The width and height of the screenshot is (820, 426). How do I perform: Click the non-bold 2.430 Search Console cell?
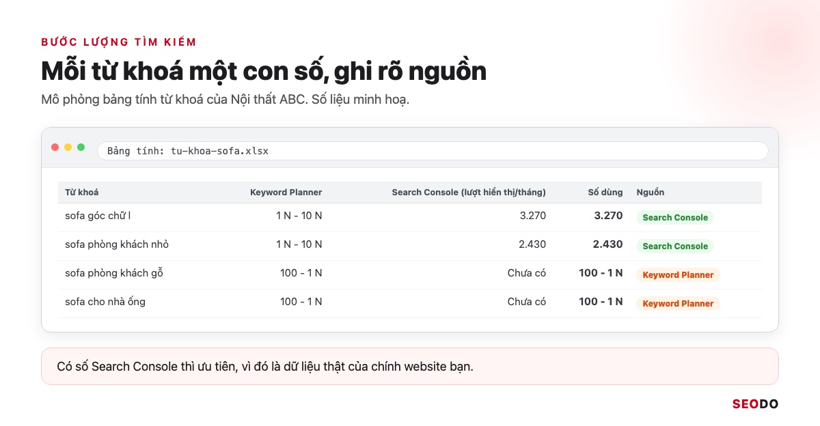[x=533, y=244]
